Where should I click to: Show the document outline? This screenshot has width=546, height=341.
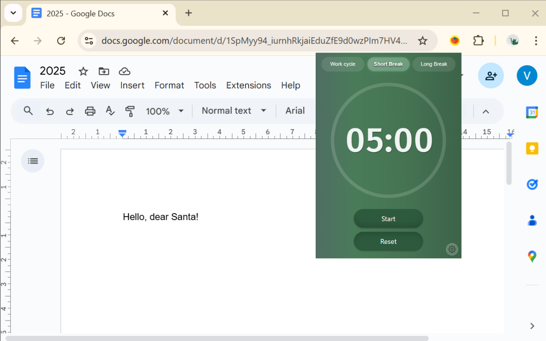click(33, 161)
